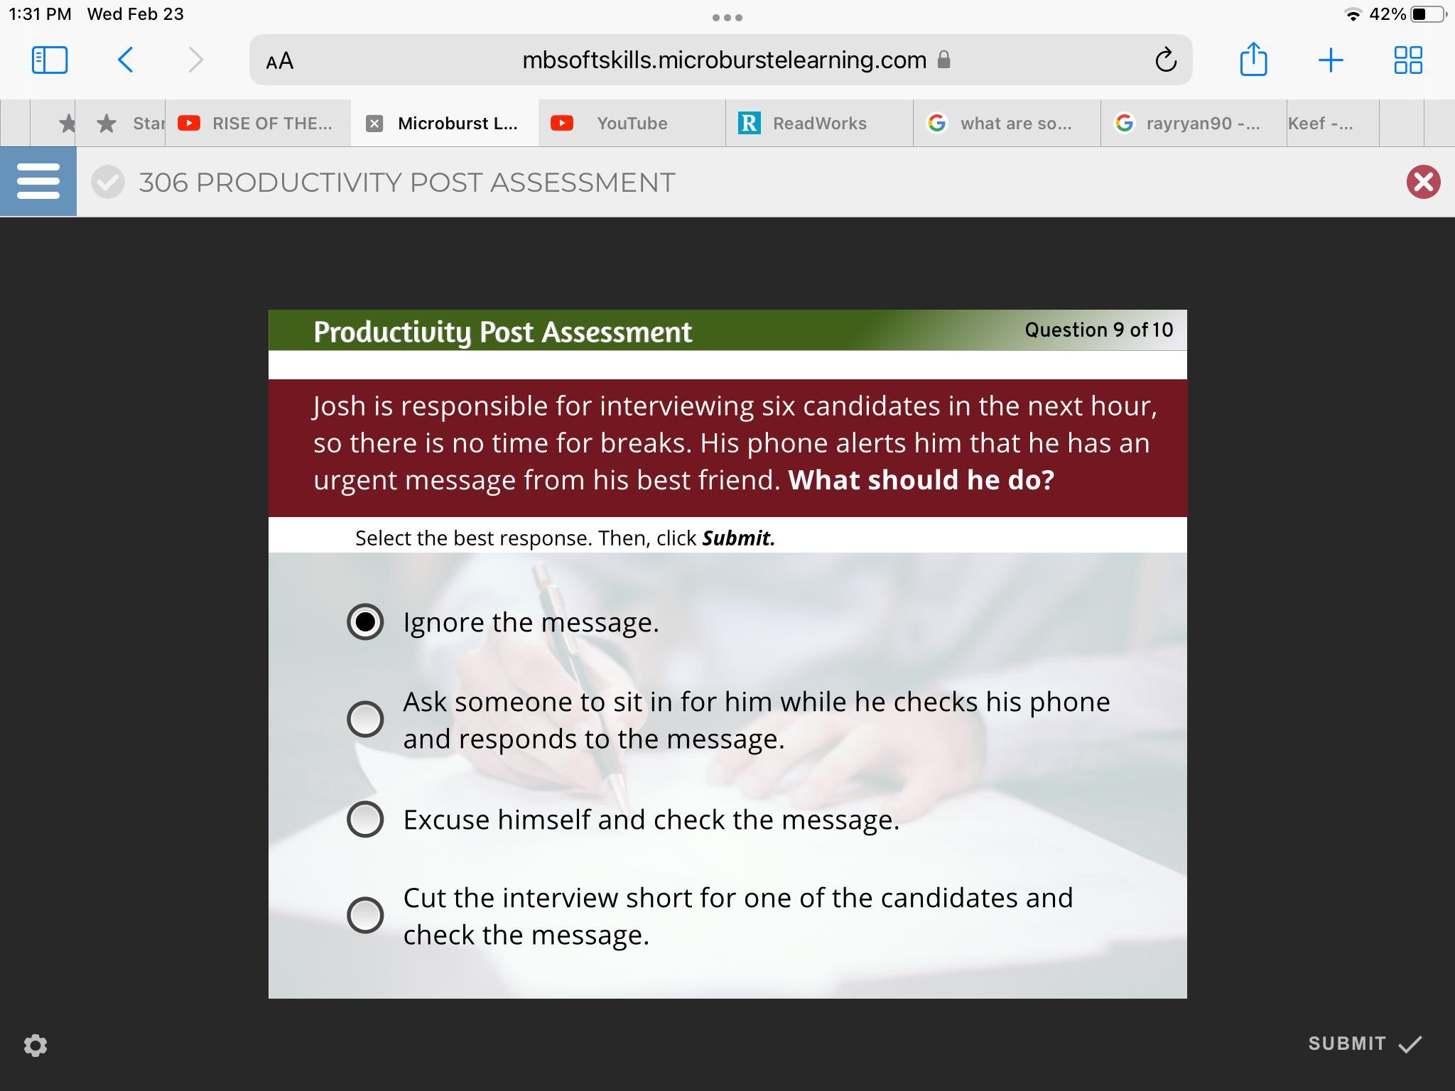The width and height of the screenshot is (1455, 1091).
Task: Choose 'Ask someone to sit in' option
Action: [x=365, y=719]
